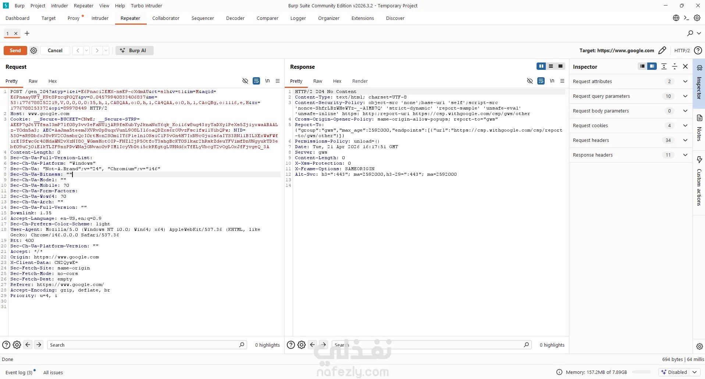The height and width of the screenshot is (379, 705).
Task: Open the Burp AI button
Action: (134, 50)
